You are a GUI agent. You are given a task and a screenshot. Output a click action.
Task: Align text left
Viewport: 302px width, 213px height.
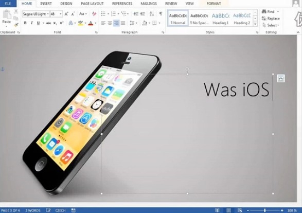[103, 23]
